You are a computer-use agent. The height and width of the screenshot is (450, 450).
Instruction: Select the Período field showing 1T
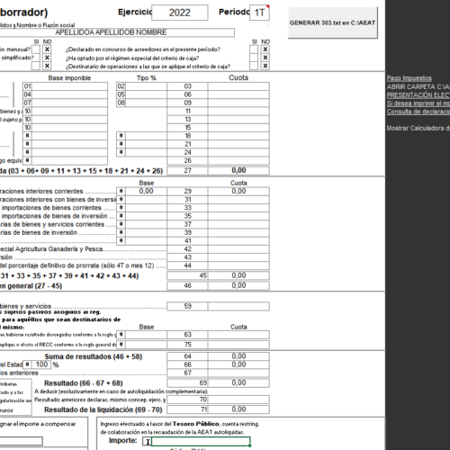click(x=259, y=13)
